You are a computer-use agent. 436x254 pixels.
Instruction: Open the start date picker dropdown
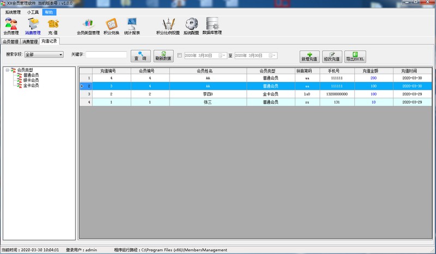point(223,55)
